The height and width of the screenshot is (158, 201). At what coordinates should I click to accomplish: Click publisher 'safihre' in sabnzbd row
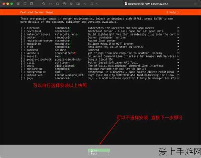(60, 50)
